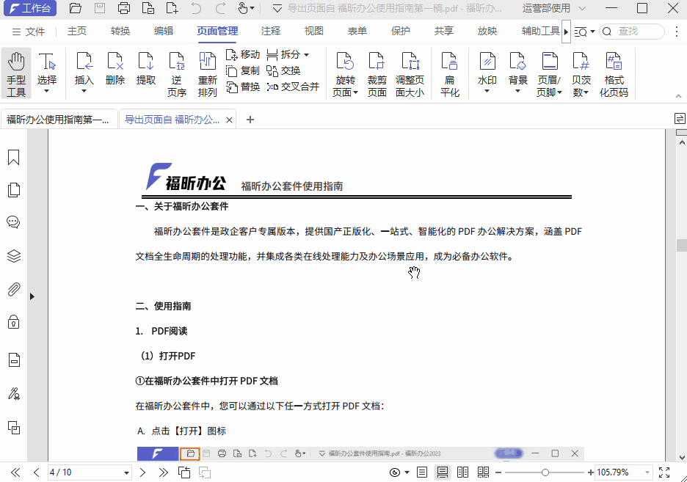
Task: Toggle single page view mode
Action: point(422,472)
